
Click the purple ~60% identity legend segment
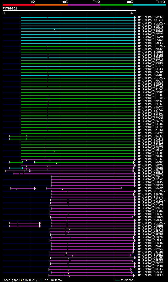[84, 5]
